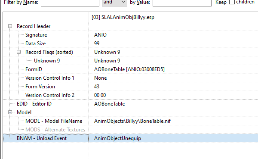The height and width of the screenshot is (159, 258).
Task: Collapse the Record Flags (sorted) node
Action: (19, 52)
